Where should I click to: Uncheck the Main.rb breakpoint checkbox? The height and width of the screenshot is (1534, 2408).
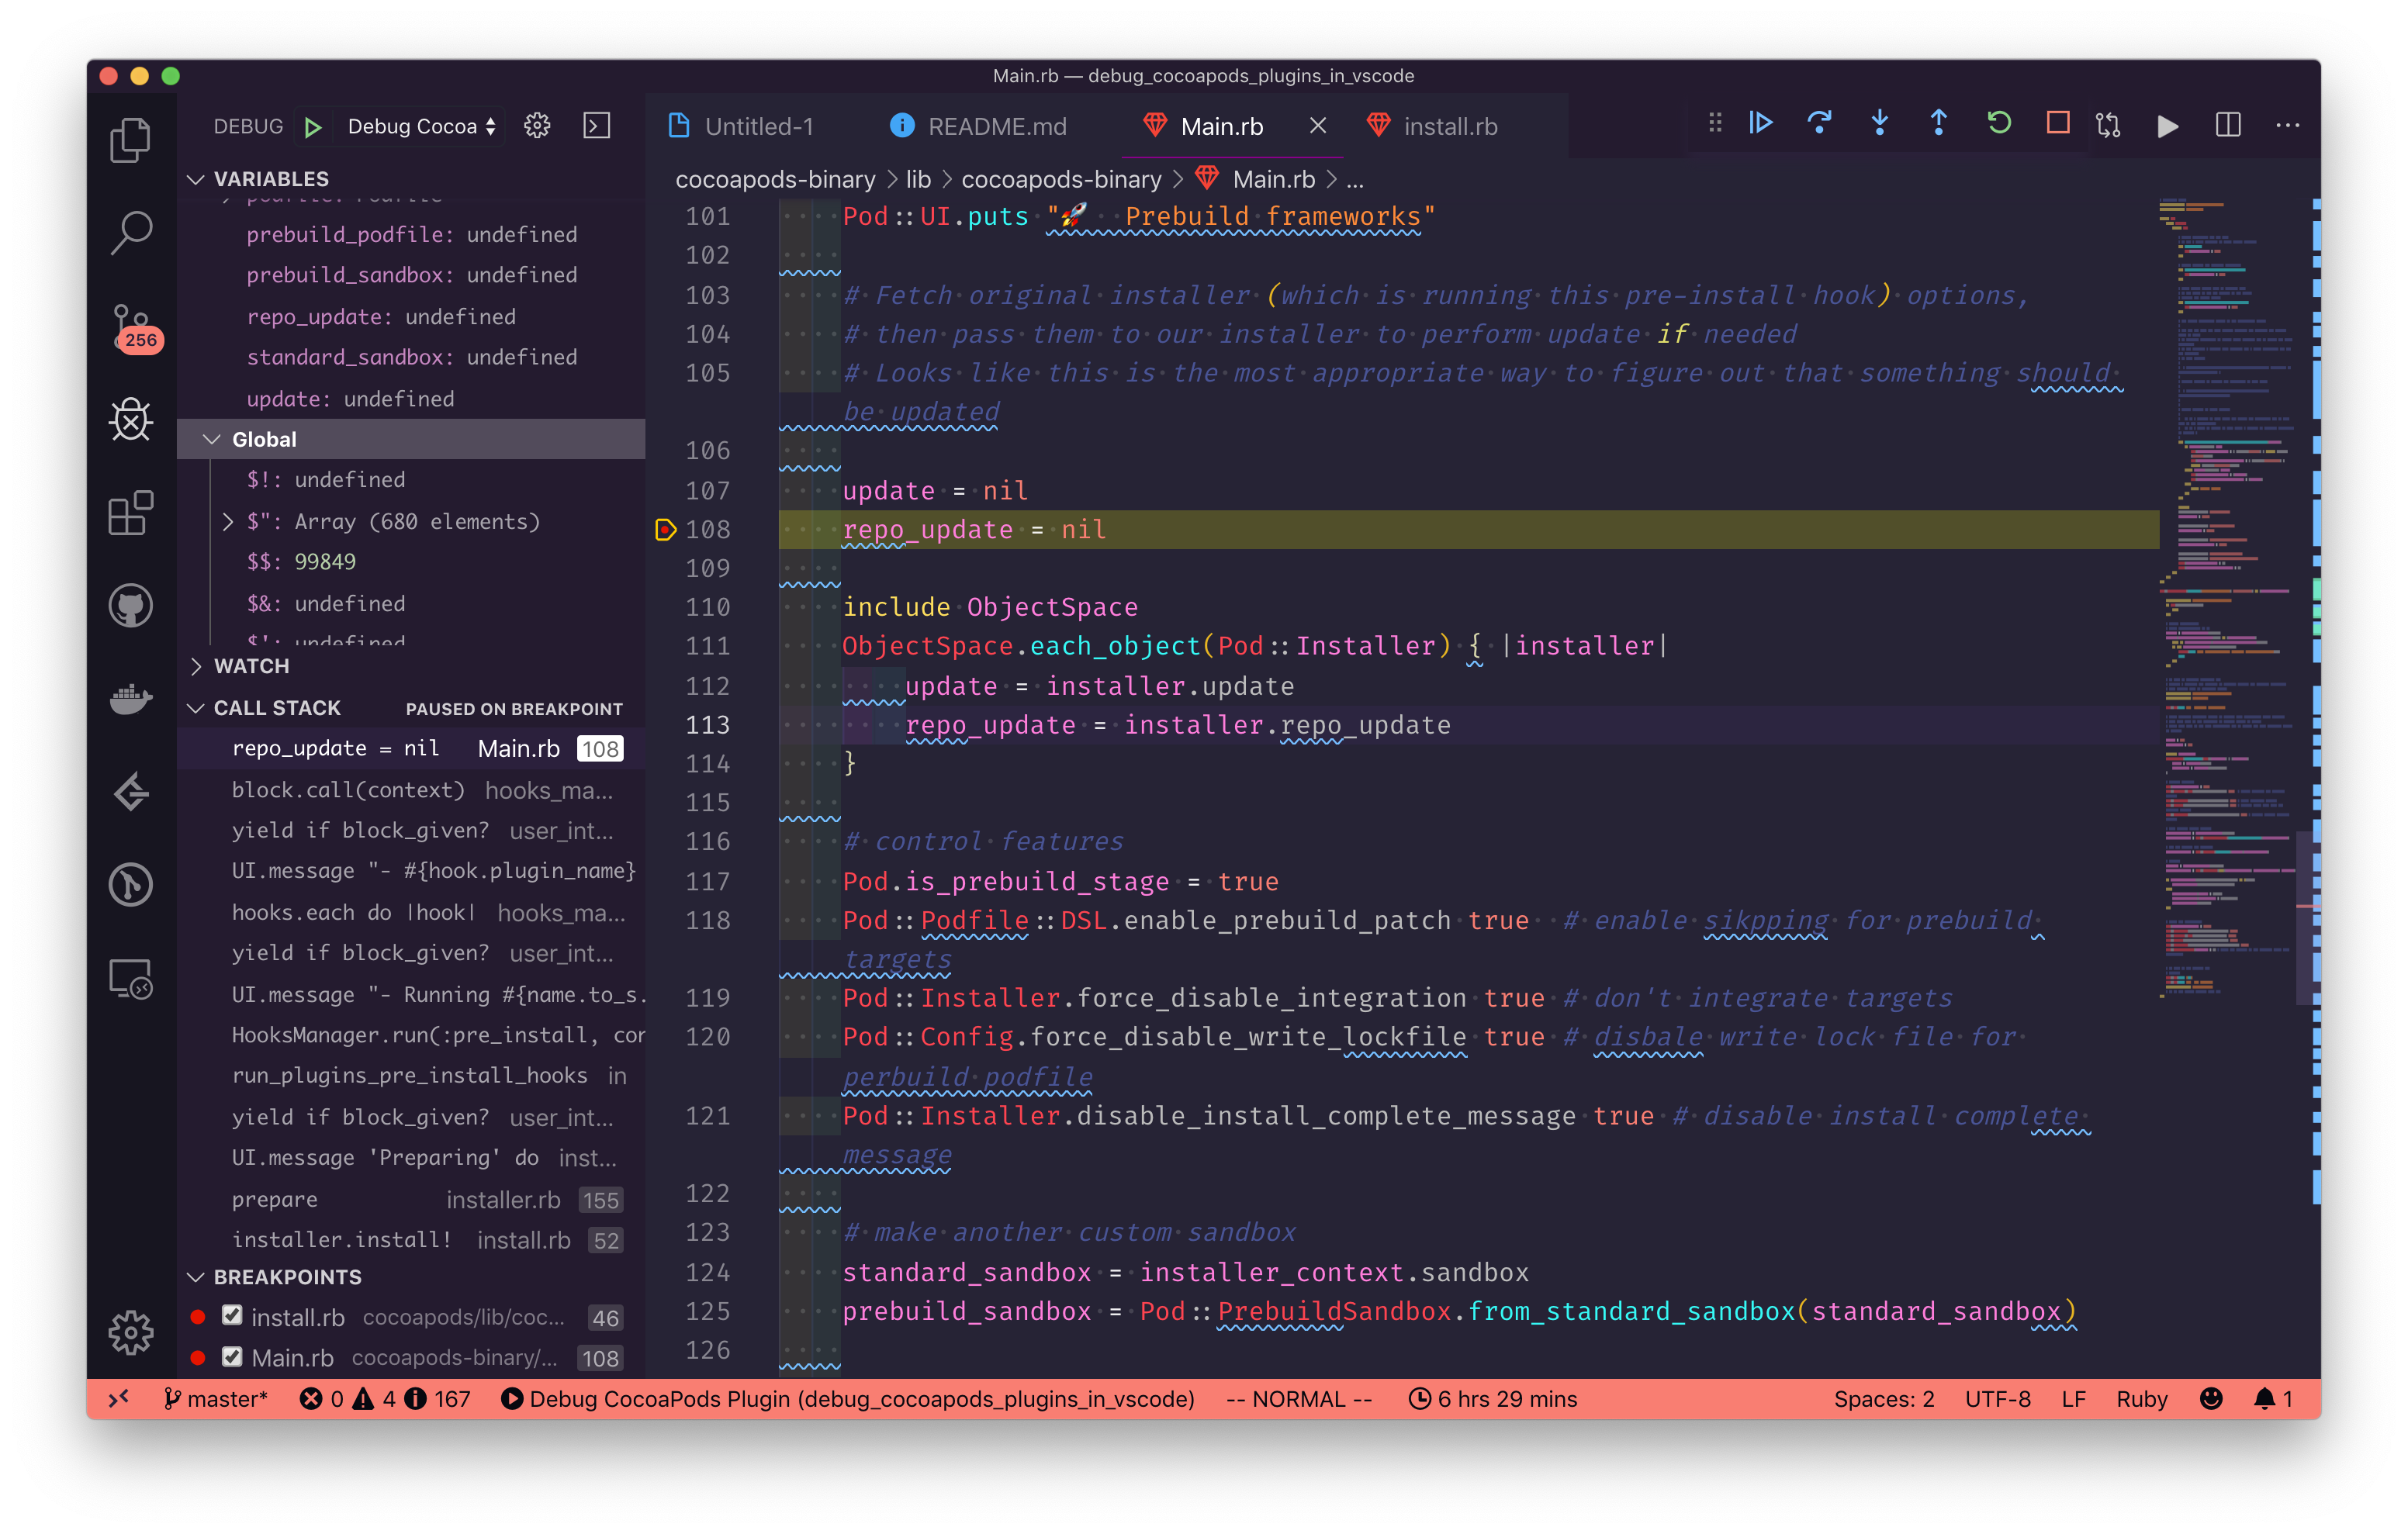[x=232, y=1357]
